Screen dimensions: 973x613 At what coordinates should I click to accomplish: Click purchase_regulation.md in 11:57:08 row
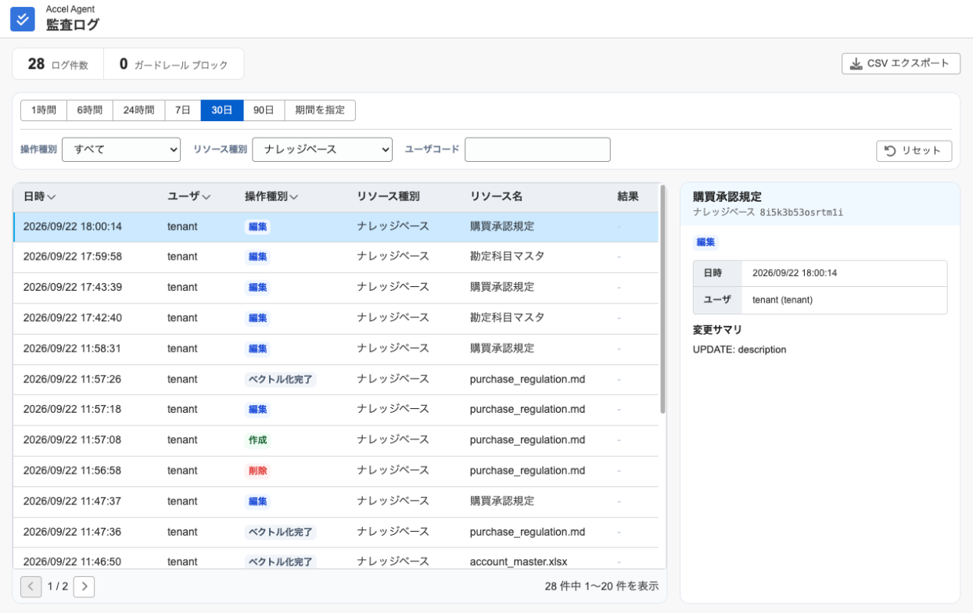coord(527,440)
